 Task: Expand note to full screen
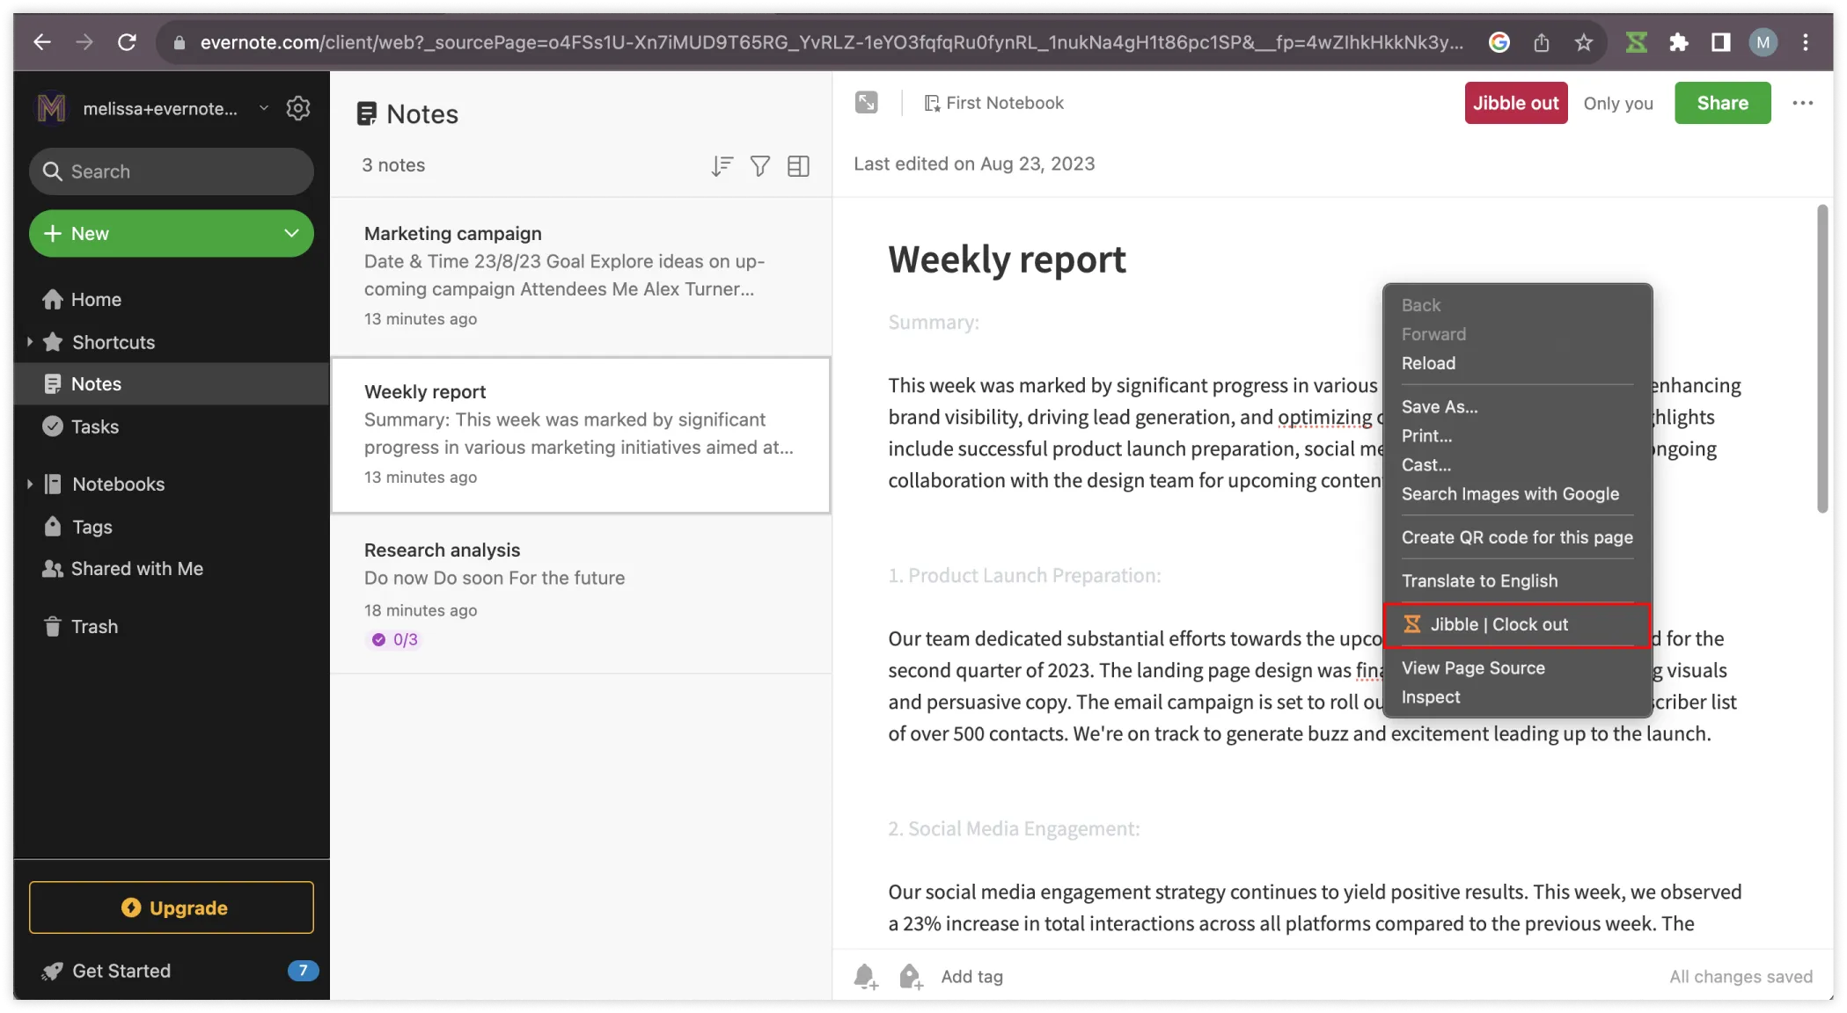(866, 103)
